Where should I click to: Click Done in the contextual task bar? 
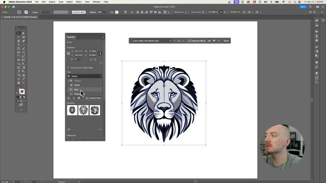(x=226, y=41)
